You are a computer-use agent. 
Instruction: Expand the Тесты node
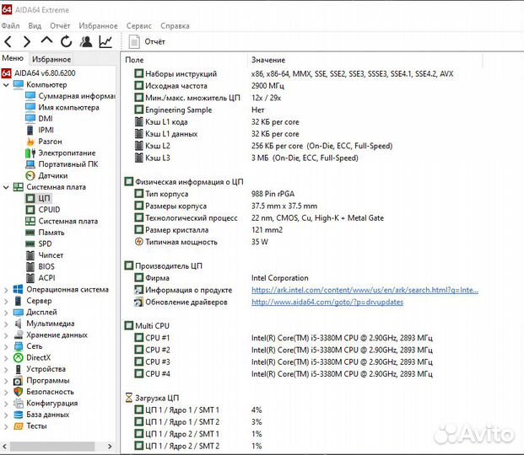tap(6, 426)
